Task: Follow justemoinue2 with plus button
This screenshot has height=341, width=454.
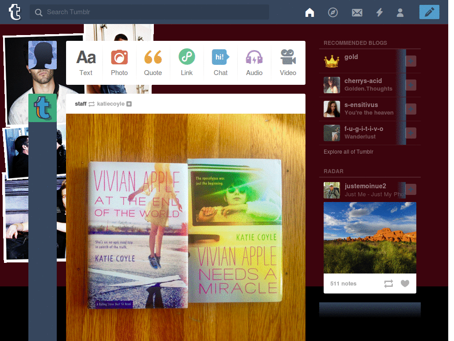Action: click(411, 189)
